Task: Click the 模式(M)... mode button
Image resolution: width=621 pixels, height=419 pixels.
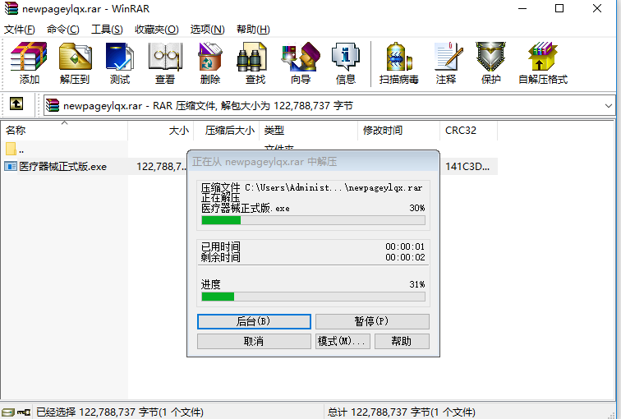Action: coord(343,342)
